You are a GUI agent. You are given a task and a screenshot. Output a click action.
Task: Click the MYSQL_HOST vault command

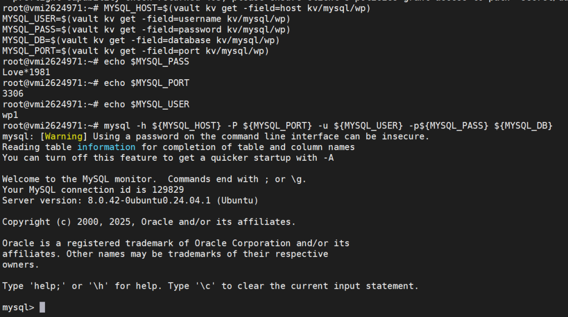pyautogui.click(x=237, y=8)
